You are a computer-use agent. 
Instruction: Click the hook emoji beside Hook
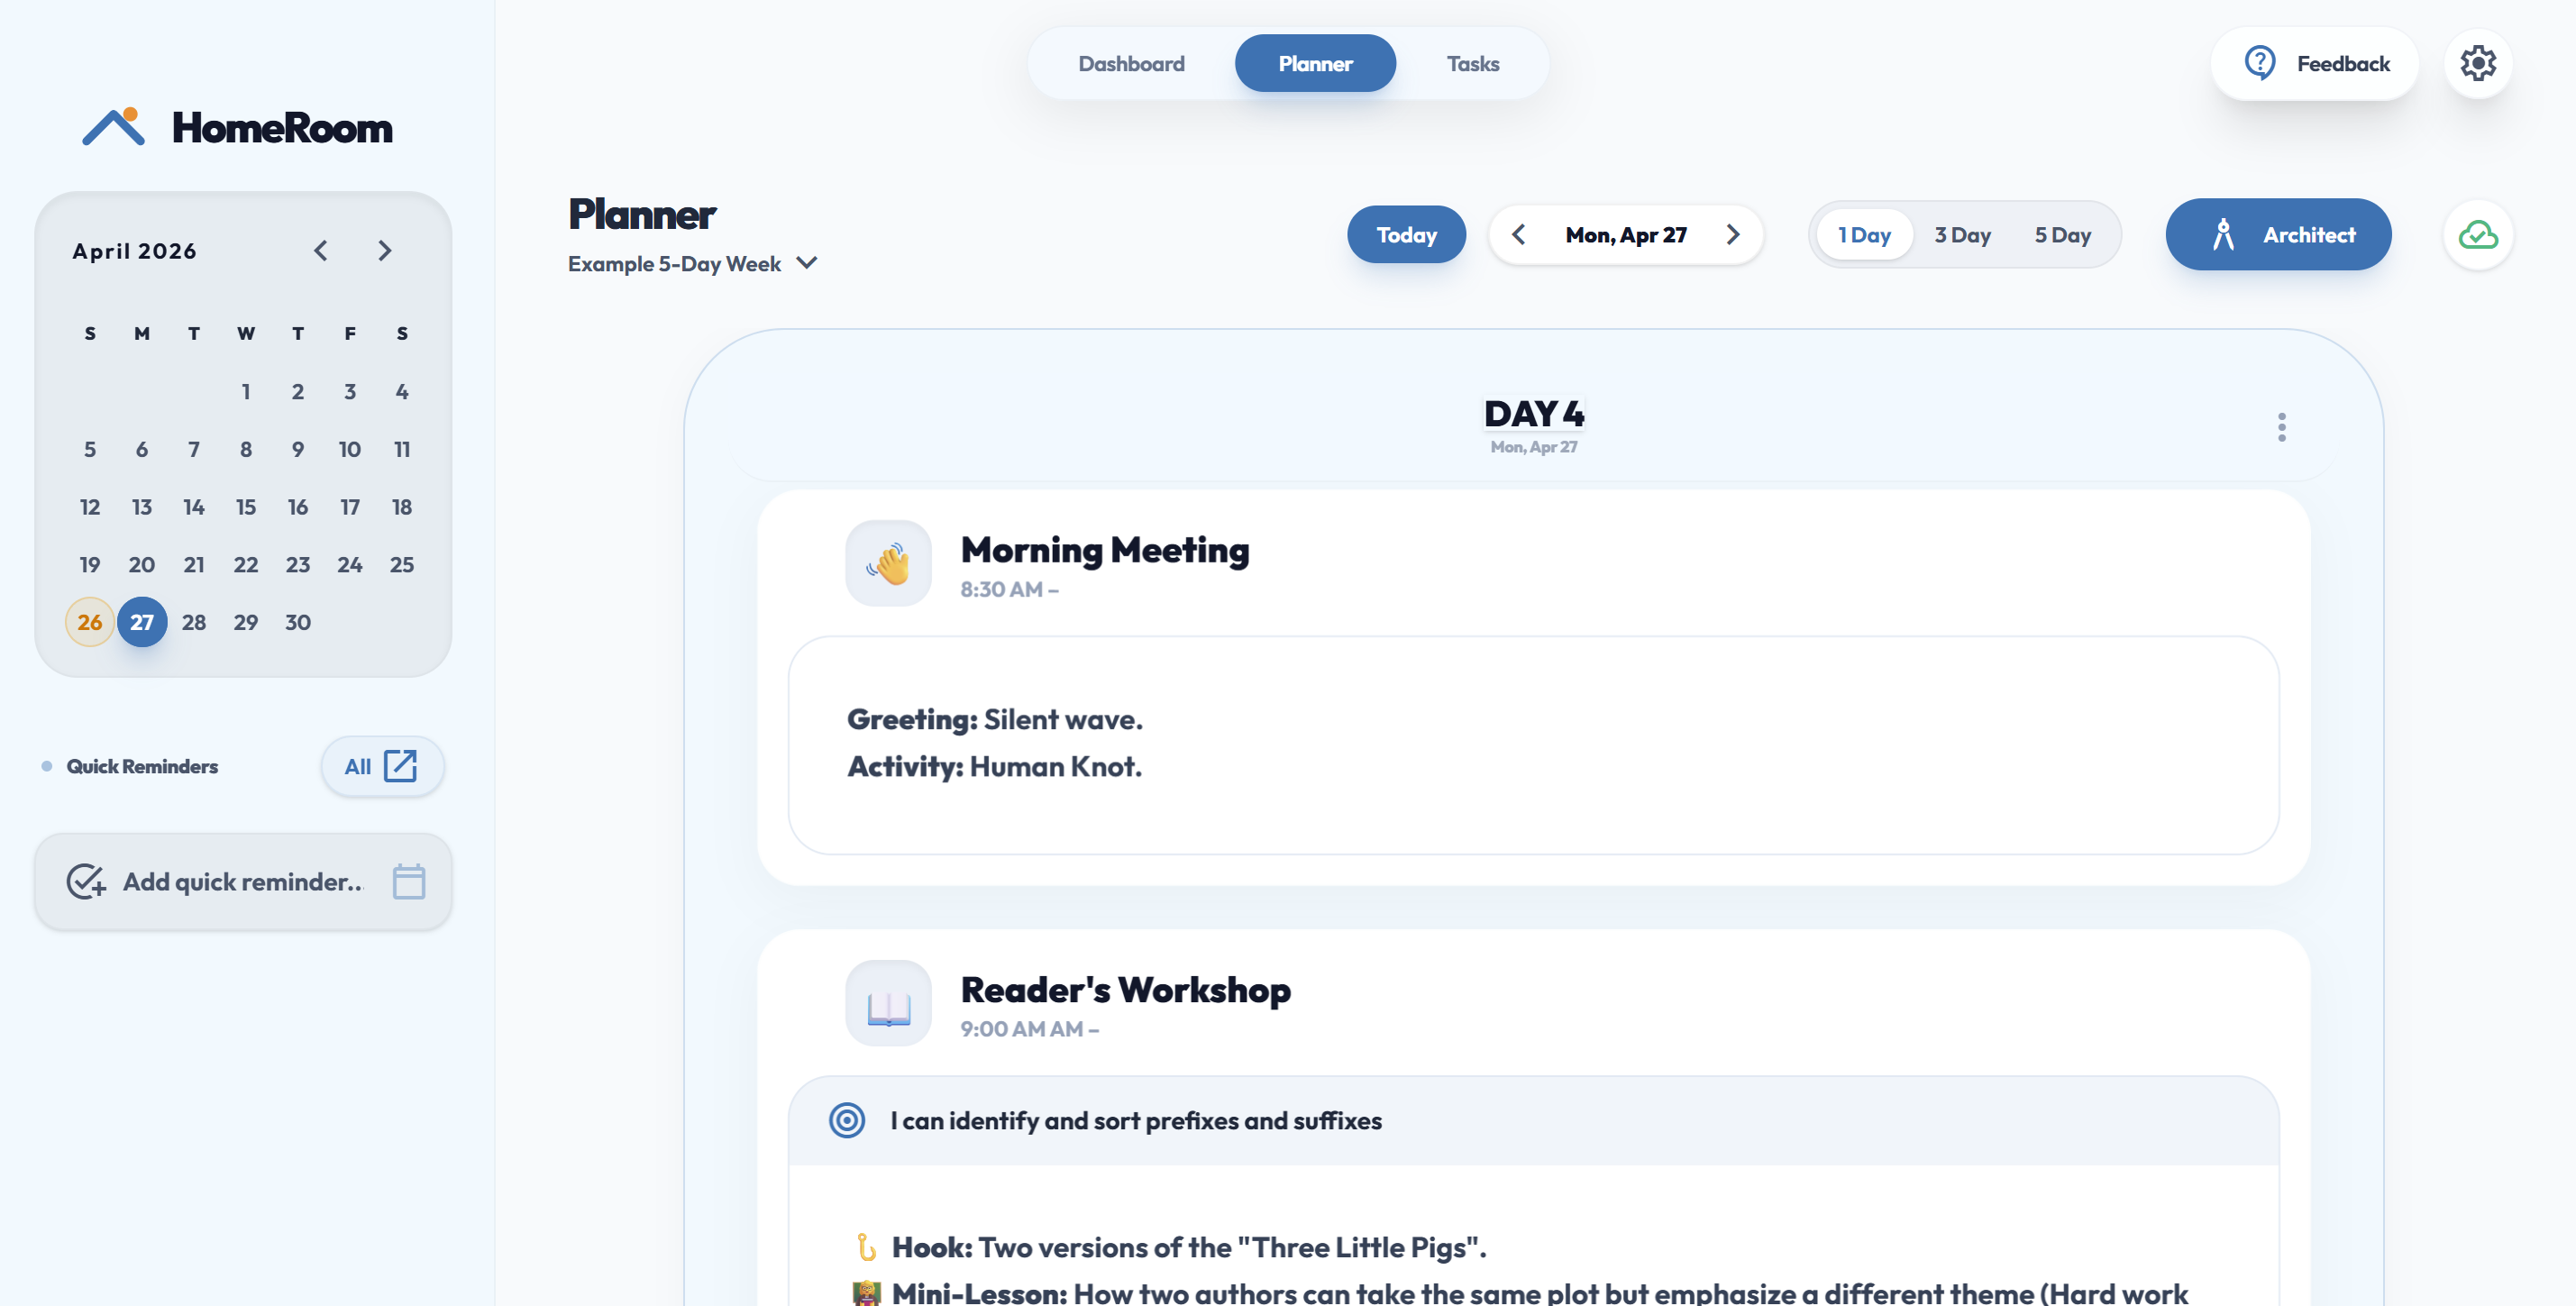click(866, 1247)
